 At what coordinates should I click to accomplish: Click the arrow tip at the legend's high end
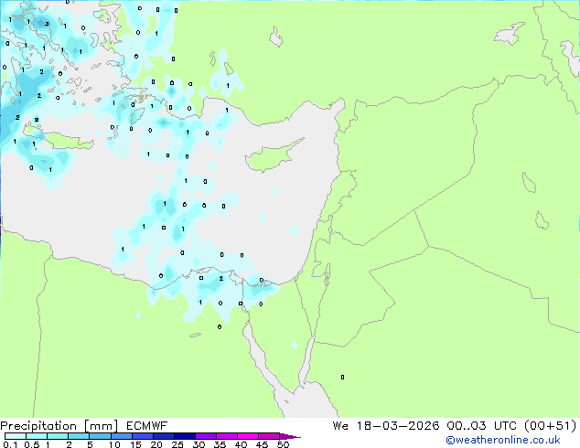click(x=290, y=436)
